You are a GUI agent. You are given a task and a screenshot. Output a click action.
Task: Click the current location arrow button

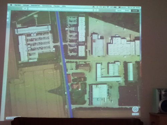25,9
